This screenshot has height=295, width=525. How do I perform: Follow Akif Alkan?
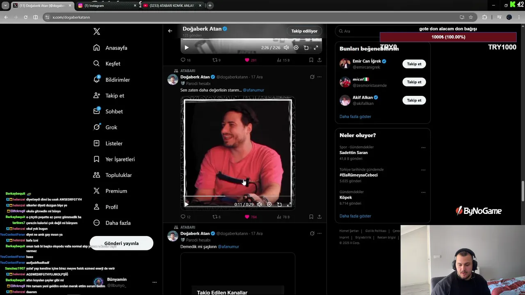pyautogui.click(x=414, y=100)
